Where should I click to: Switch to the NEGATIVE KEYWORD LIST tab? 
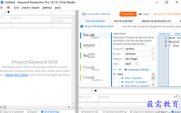click(156, 21)
